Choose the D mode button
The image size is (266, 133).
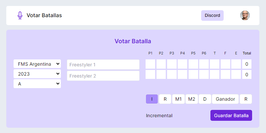pos(205,99)
